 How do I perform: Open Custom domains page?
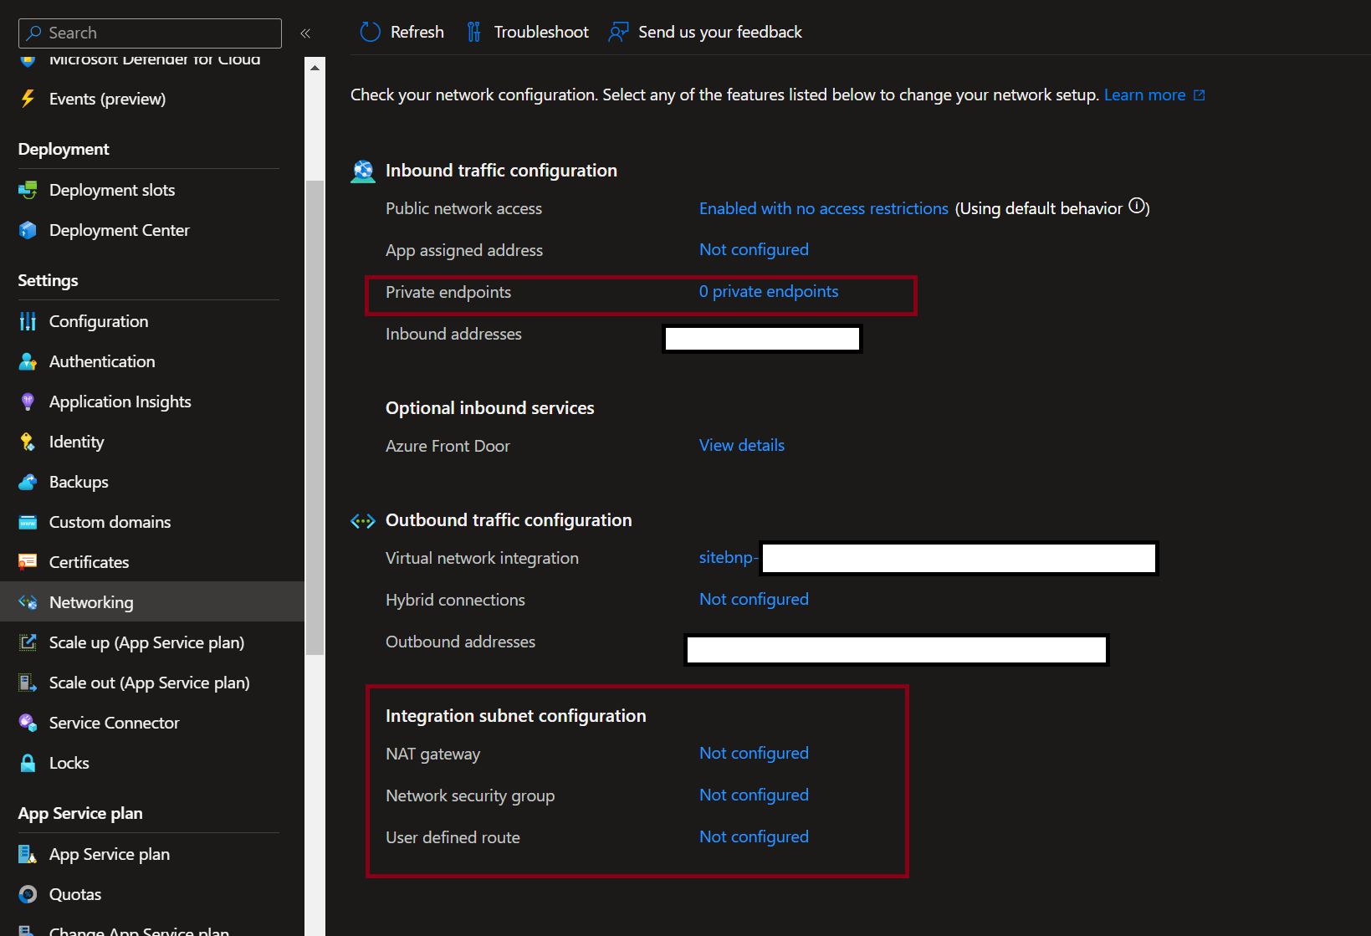(x=110, y=522)
